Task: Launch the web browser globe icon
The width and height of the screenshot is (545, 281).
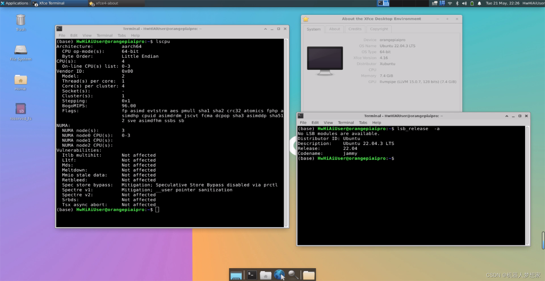Action: click(x=279, y=275)
